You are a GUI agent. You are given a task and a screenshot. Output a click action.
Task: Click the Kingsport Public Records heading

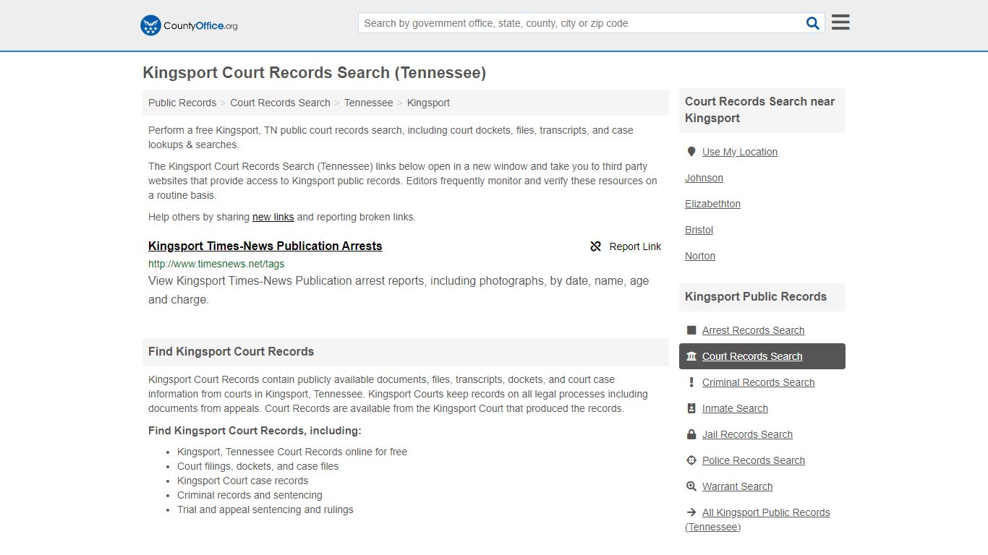(x=755, y=296)
